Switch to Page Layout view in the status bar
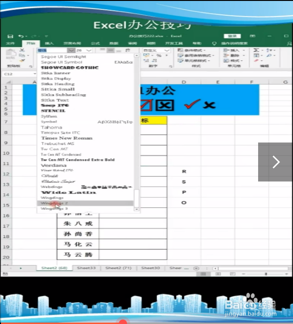Screen dimensions: 293x324 tap(218, 274)
